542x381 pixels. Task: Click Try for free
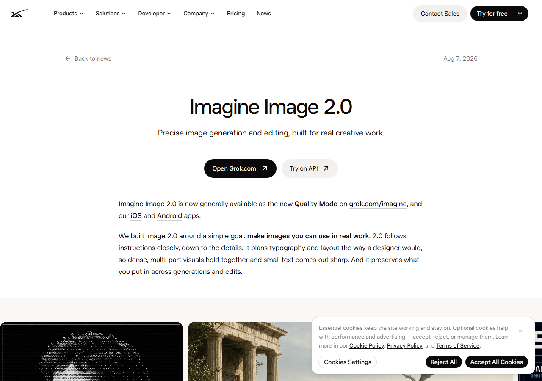click(492, 14)
